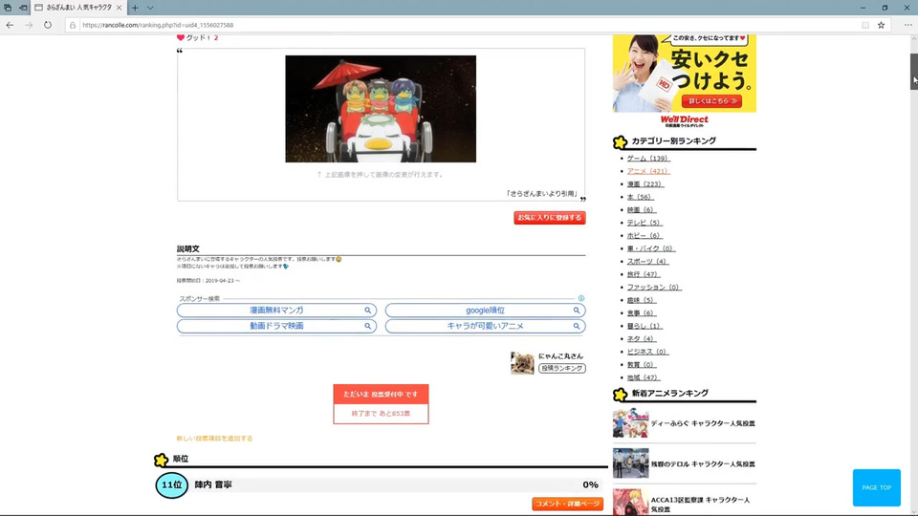Open テレビ (5) category
The width and height of the screenshot is (918, 516).
pos(644,223)
